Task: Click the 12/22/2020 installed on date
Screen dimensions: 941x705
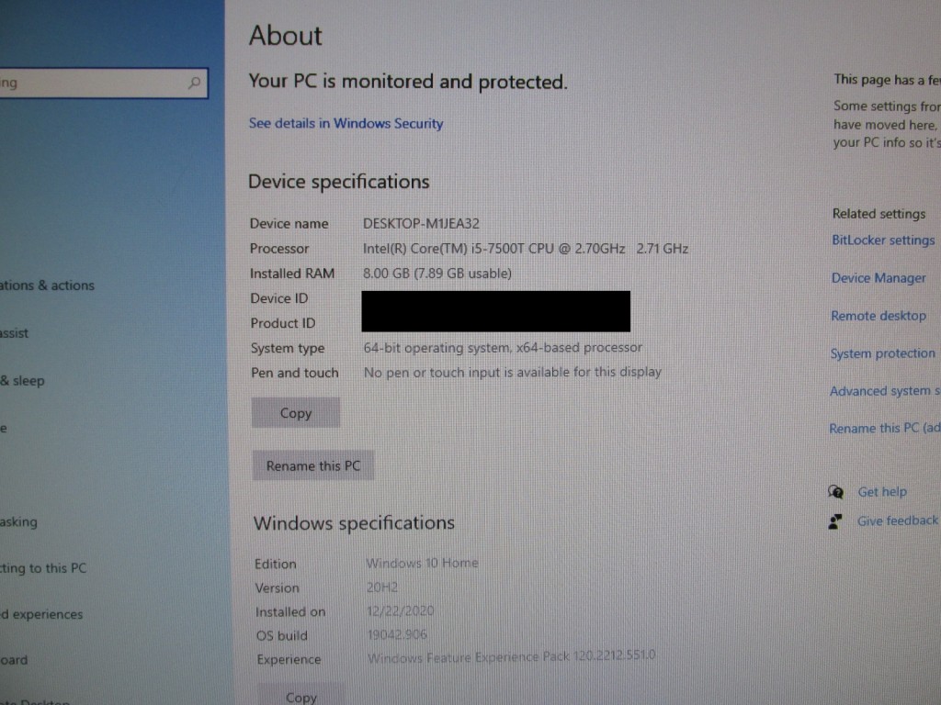Action: click(401, 611)
